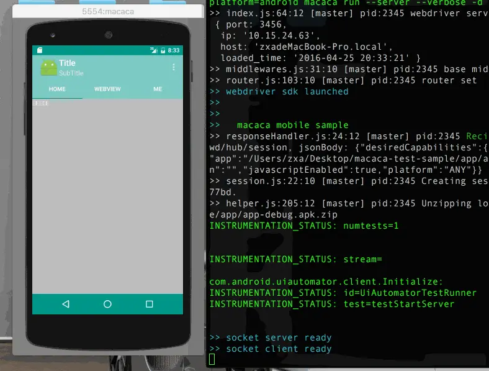Click the terminal cursor block
Viewport: 489px width, 371px height.
212,359
